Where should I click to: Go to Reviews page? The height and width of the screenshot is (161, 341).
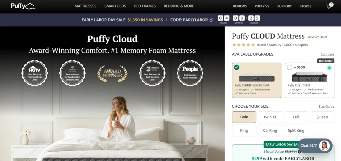coord(240,6)
